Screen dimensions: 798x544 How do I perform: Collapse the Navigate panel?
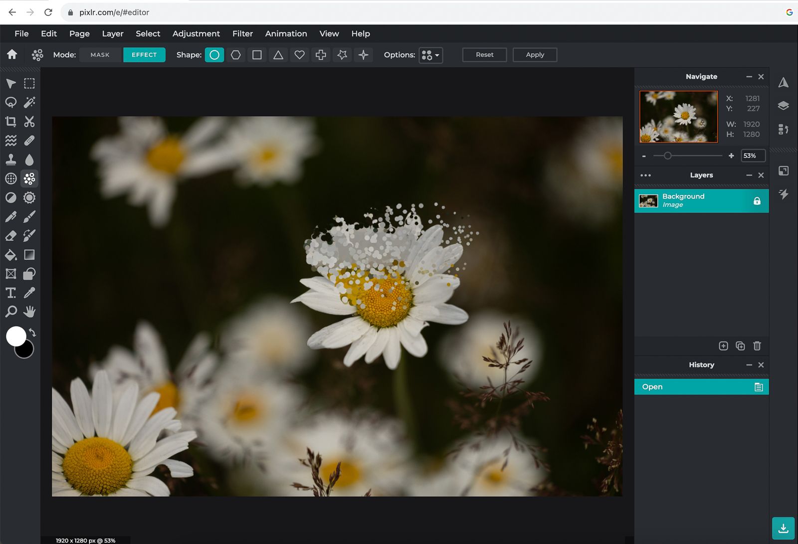point(749,77)
